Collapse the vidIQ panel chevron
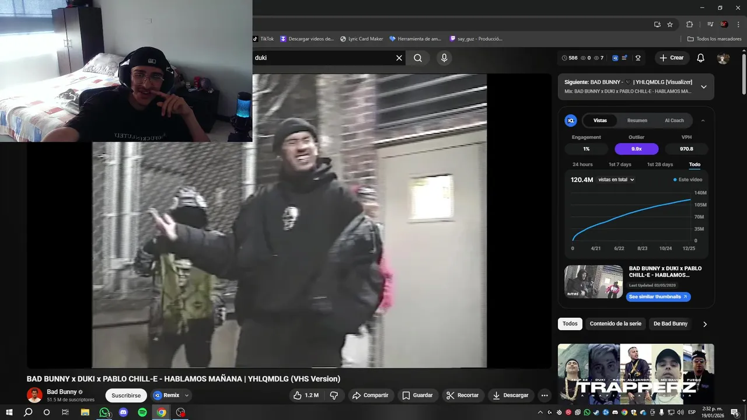The width and height of the screenshot is (747, 420). pos(703,120)
